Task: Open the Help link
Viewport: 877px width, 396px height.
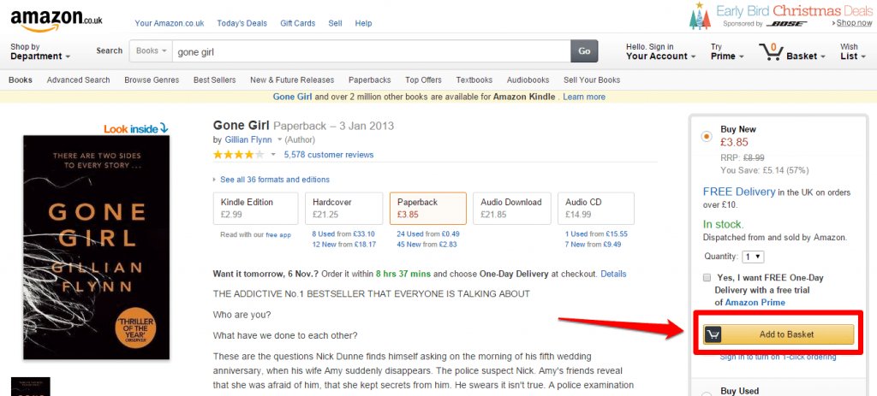Action: click(x=363, y=23)
